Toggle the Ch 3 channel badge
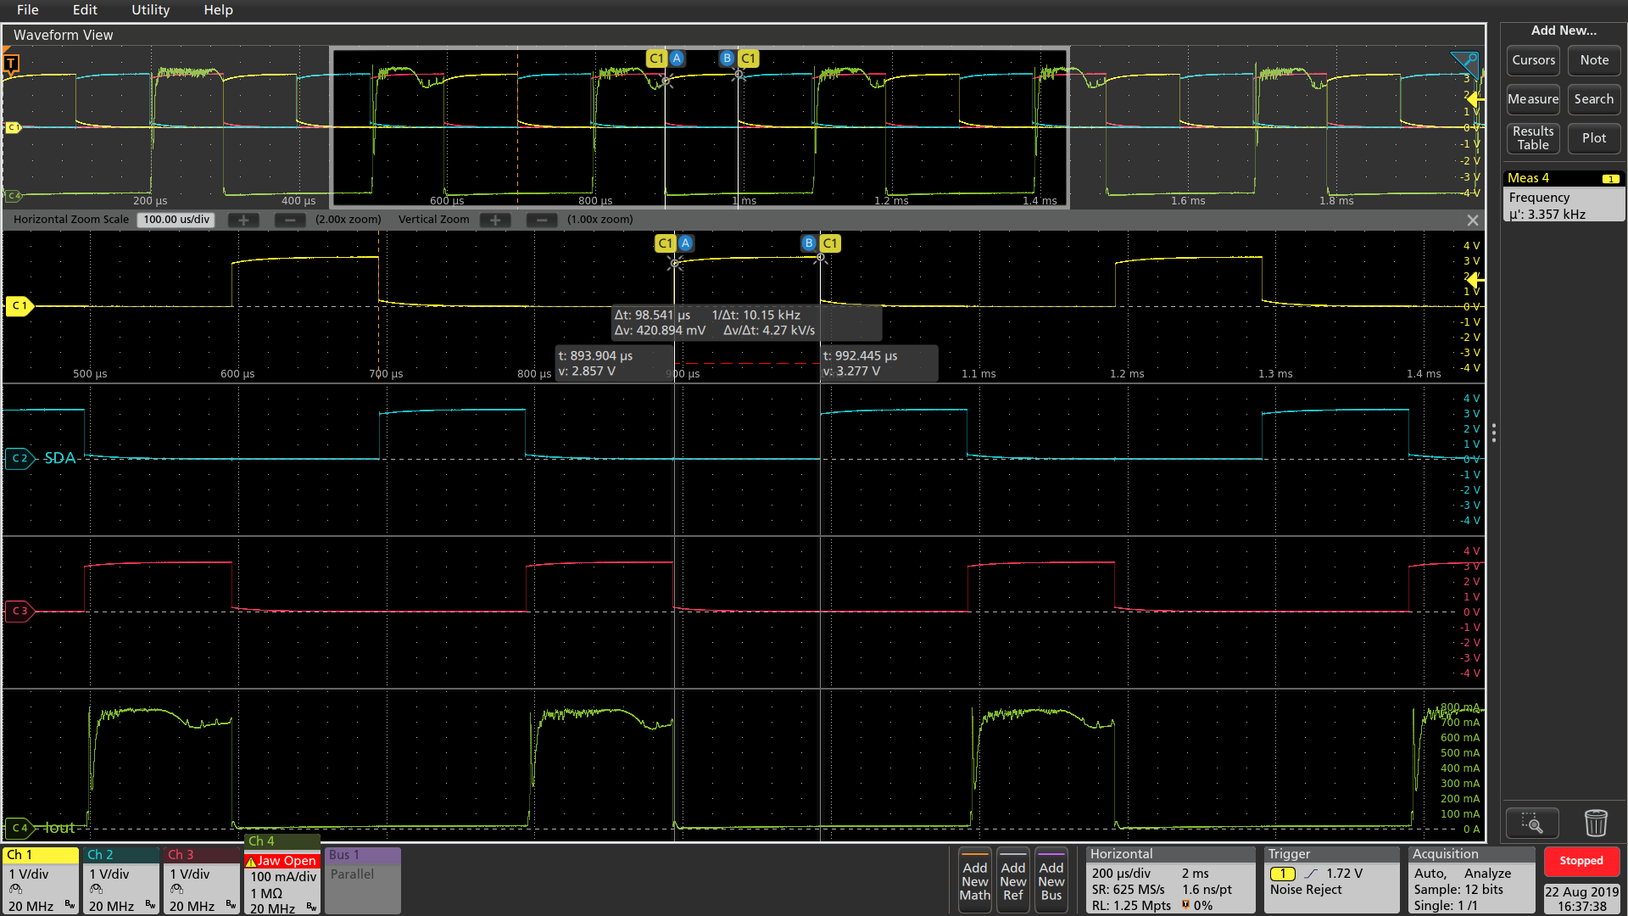The image size is (1628, 916). [202, 880]
